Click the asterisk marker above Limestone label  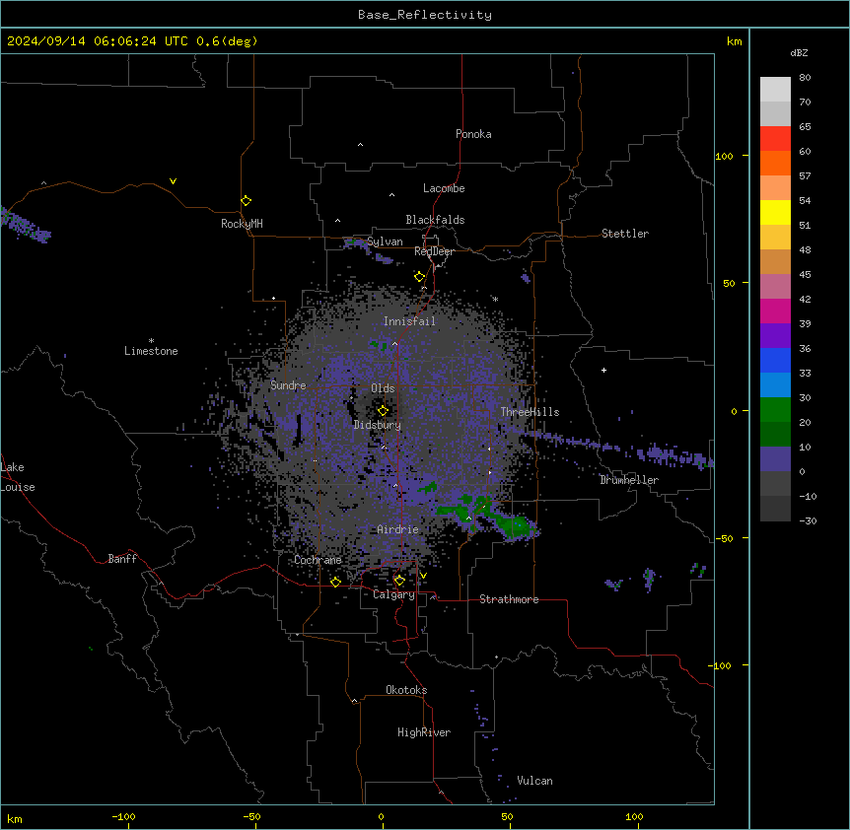[x=151, y=341]
